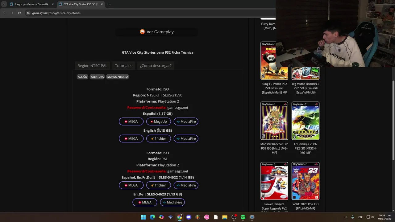This screenshot has width=395, height=222.
Task: Open Windows Settings from taskbar
Action: (252, 217)
